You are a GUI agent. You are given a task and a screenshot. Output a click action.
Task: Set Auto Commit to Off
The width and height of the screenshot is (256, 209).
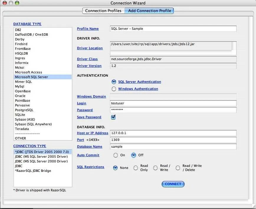pyautogui.click(x=133, y=155)
